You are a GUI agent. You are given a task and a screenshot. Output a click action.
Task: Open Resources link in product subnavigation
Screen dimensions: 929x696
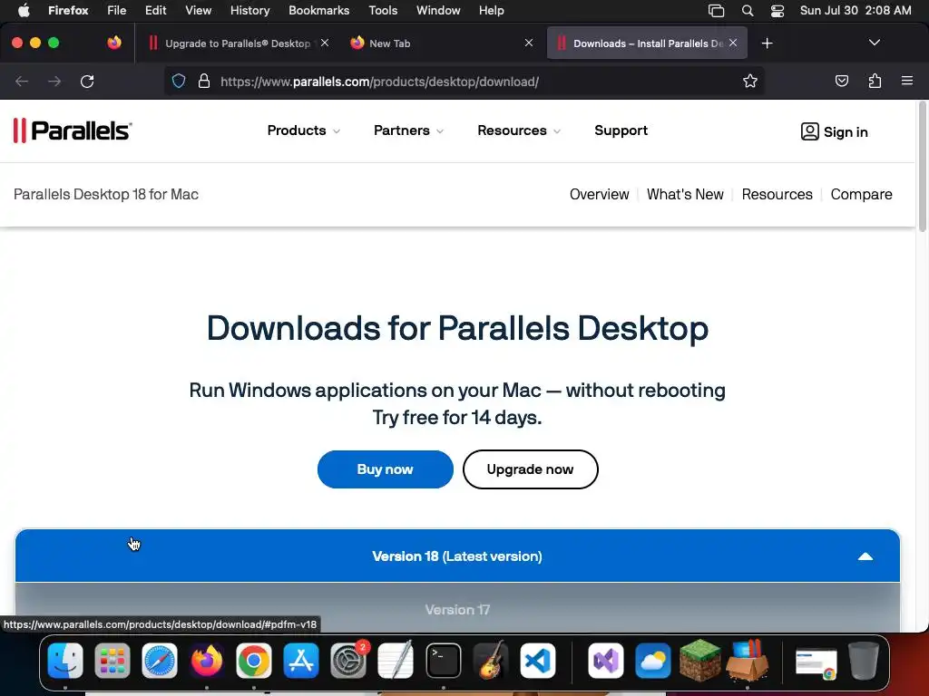[777, 194]
